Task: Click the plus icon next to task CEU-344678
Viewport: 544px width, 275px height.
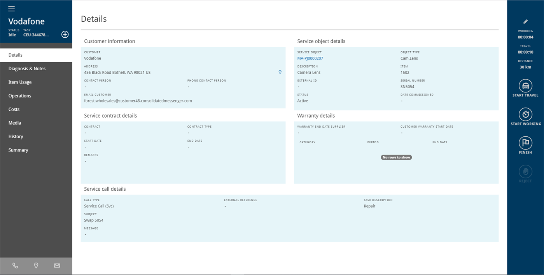Action: [65, 34]
